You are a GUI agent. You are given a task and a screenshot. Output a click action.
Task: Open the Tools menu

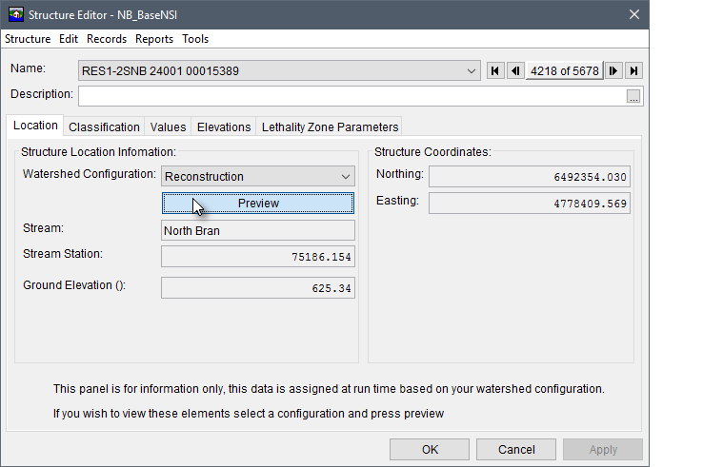pos(195,39)
